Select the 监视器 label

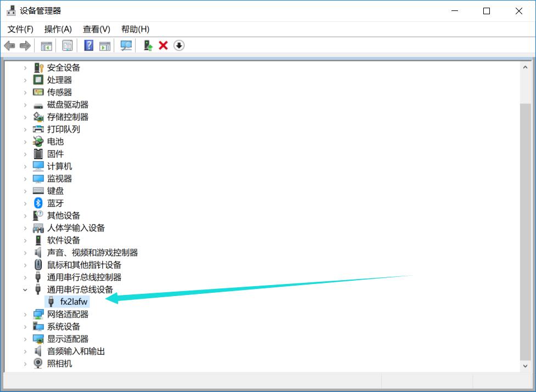[x=59, y=178]
